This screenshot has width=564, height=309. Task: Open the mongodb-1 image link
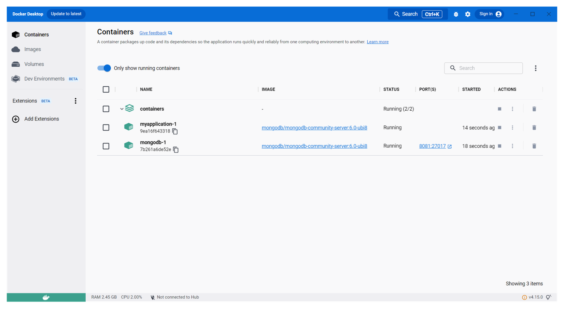314,146
